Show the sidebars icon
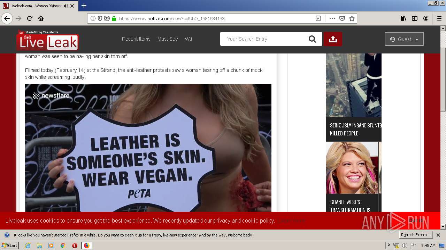Viewport: 446px width, 250px height. [x=415, y=18]
